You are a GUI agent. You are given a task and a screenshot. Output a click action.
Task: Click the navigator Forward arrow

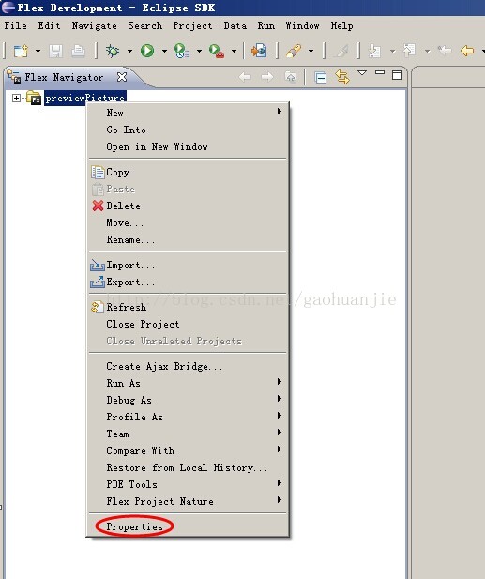point(267,77)
